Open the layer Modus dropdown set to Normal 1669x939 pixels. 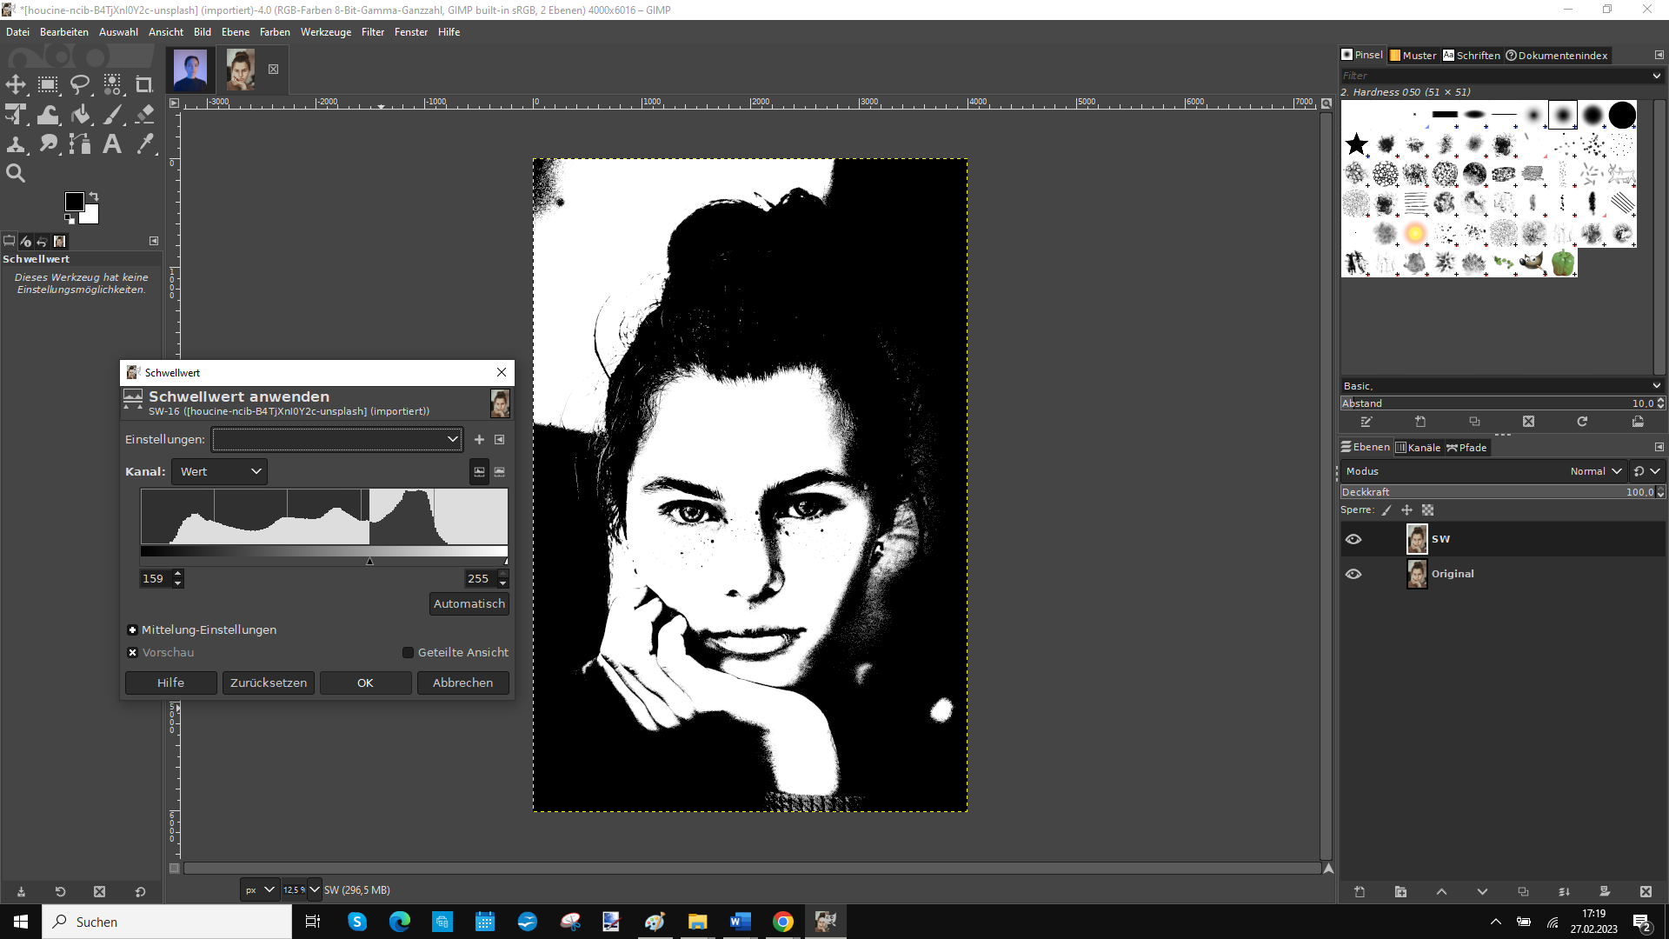coord(1595,470)
